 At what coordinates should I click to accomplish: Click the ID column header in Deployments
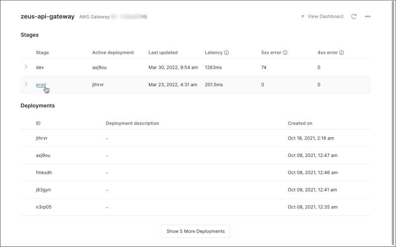pyautogui.click(x=38, y=123)
